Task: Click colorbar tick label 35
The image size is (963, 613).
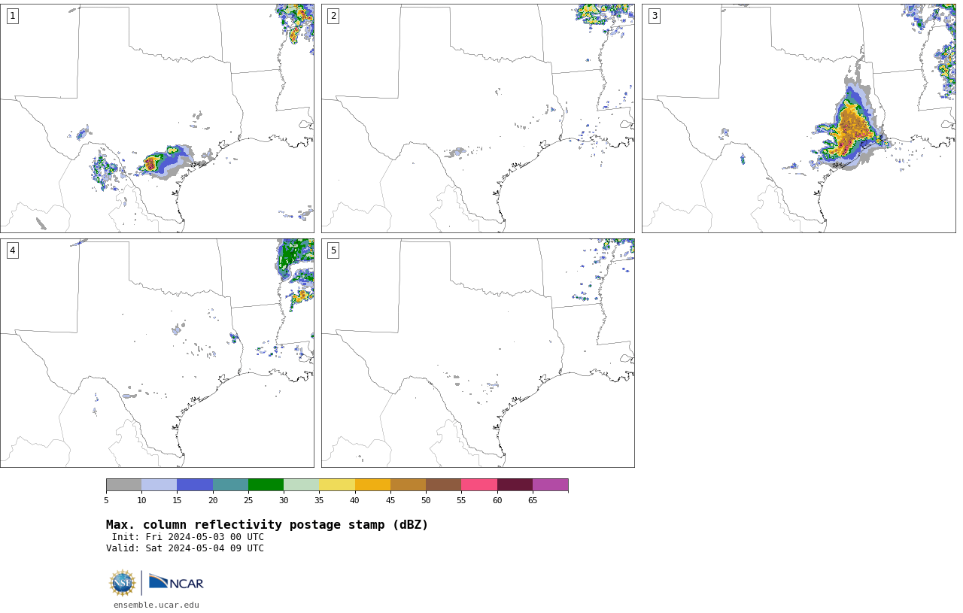Action: (x=319, y=500)
